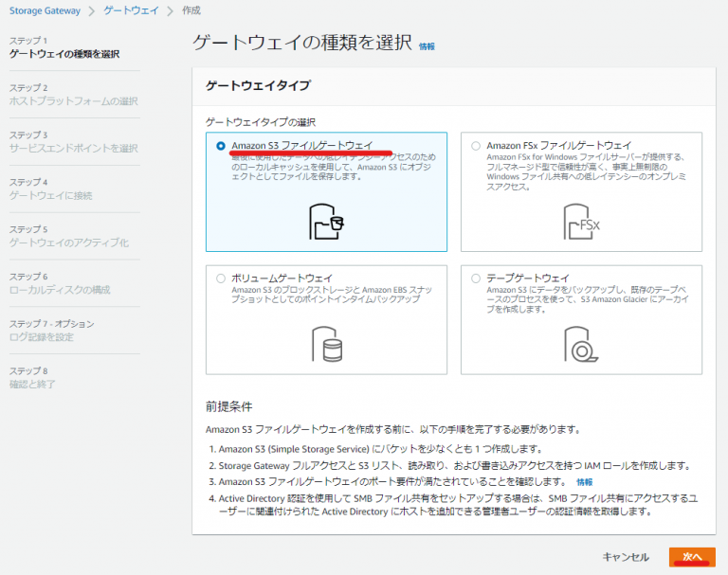Click the Amazon S3 ファイルゲートウェイ card title

[302, 145]
